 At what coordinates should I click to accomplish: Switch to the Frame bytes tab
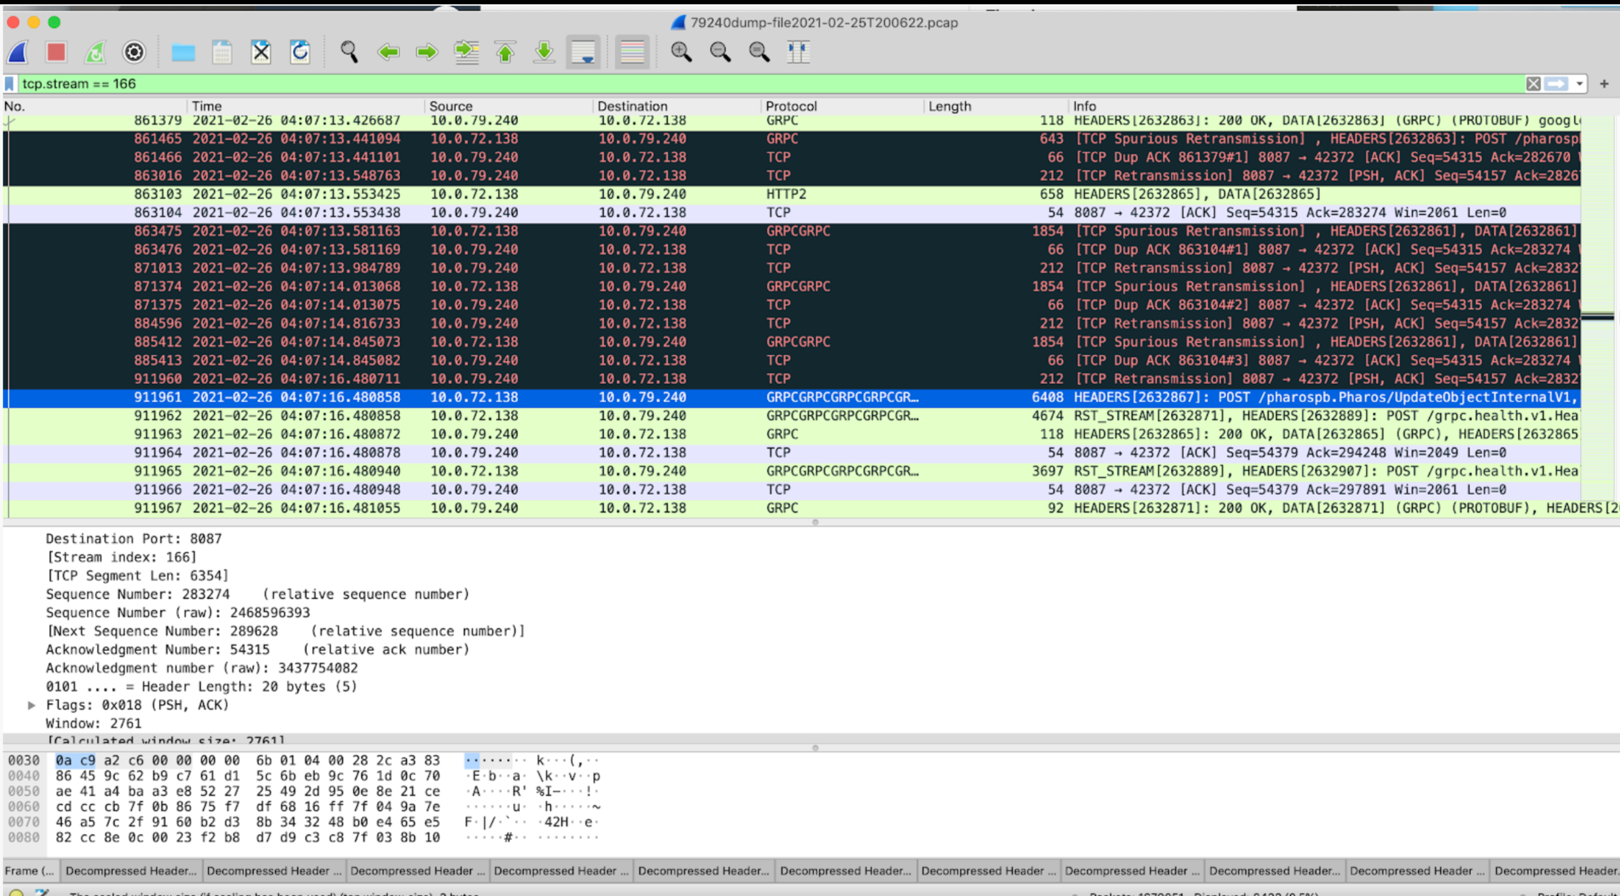(x=29, y=871)
